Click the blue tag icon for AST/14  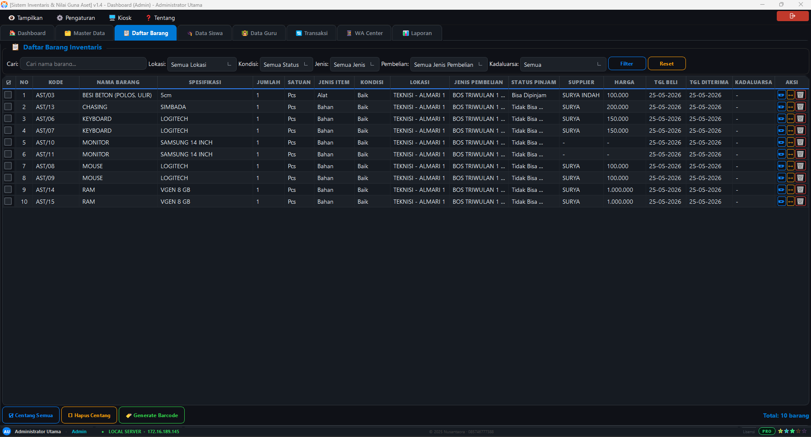point(781,190)
